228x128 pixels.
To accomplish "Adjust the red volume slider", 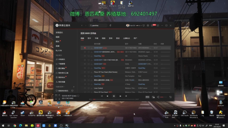I will coord(163,97).
